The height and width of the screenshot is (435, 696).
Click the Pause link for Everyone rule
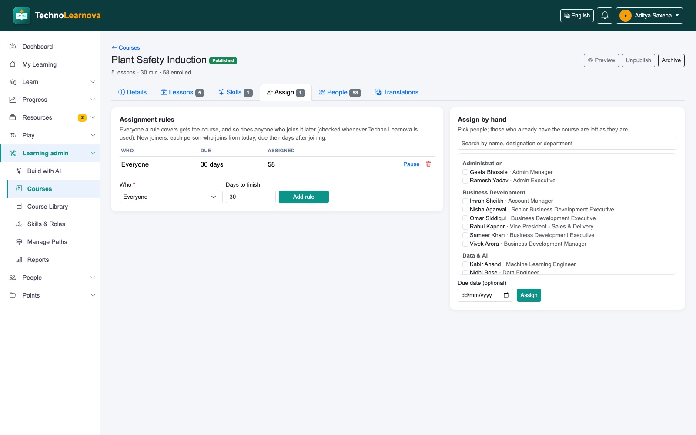point(411,164)
